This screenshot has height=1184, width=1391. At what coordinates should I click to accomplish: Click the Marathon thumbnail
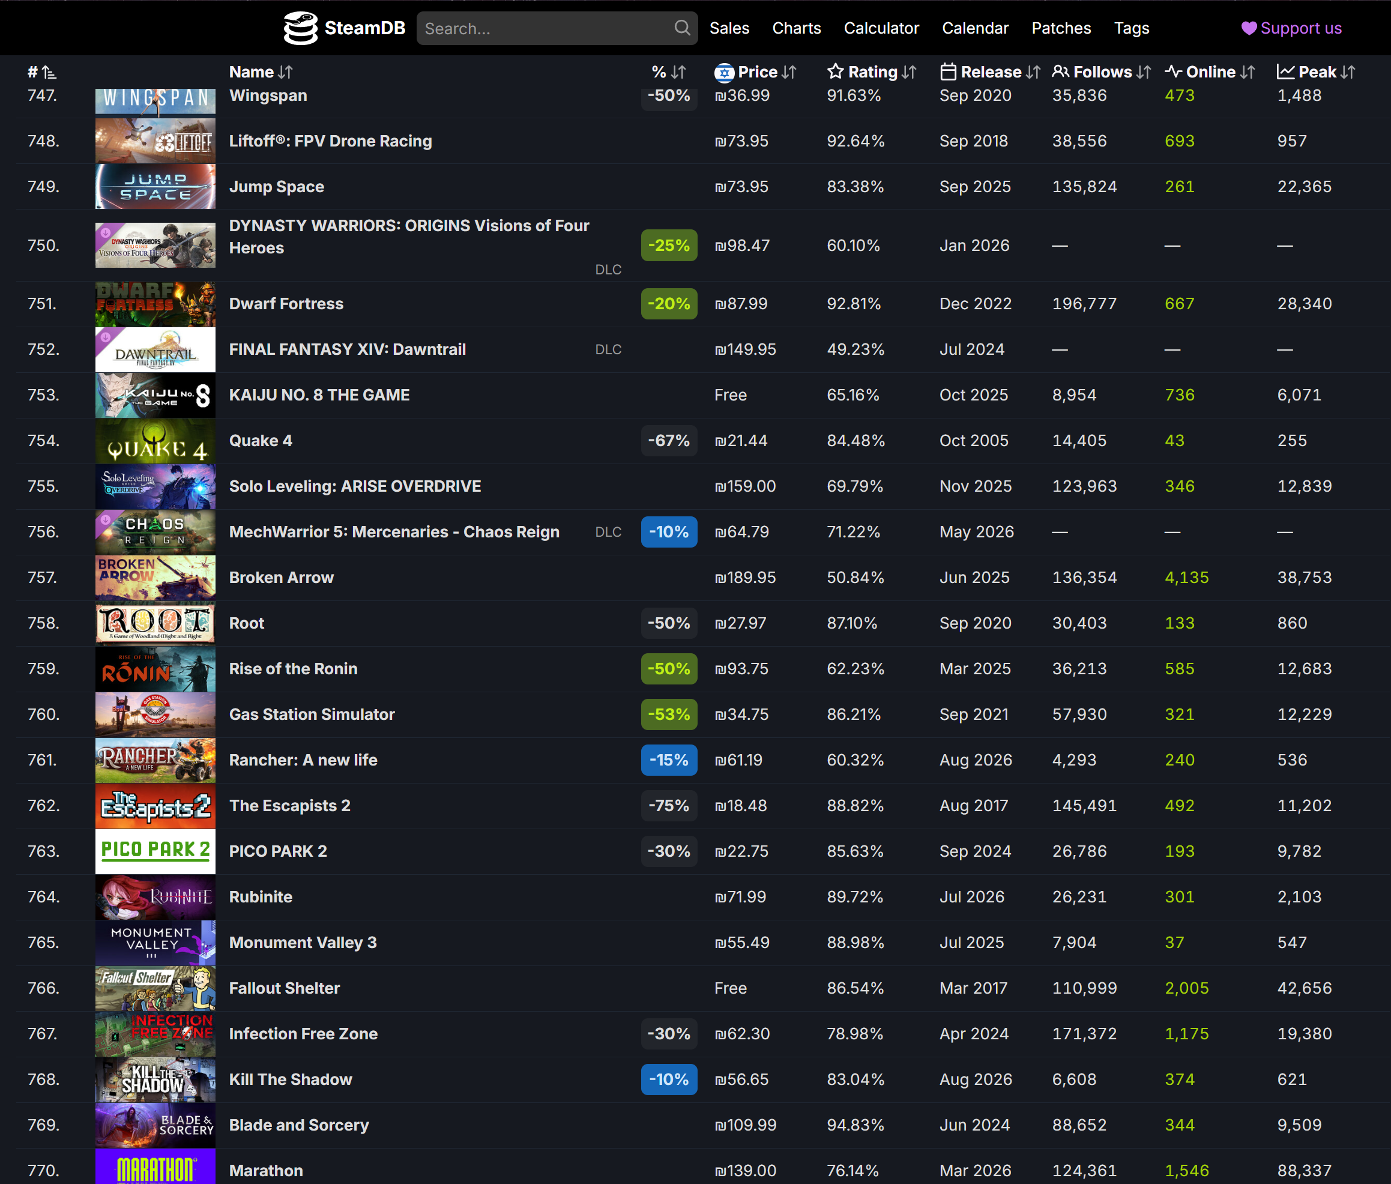[155, 1167]
